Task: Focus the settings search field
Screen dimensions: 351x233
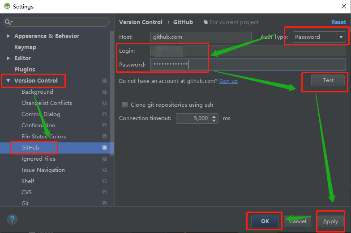Action: click(x=56, y=22)
